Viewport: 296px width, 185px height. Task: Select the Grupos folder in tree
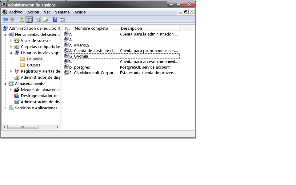tap(33, 65)
